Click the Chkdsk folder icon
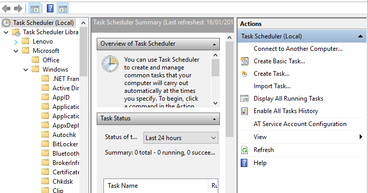This screenshot has width=368, height=193. 45,181
